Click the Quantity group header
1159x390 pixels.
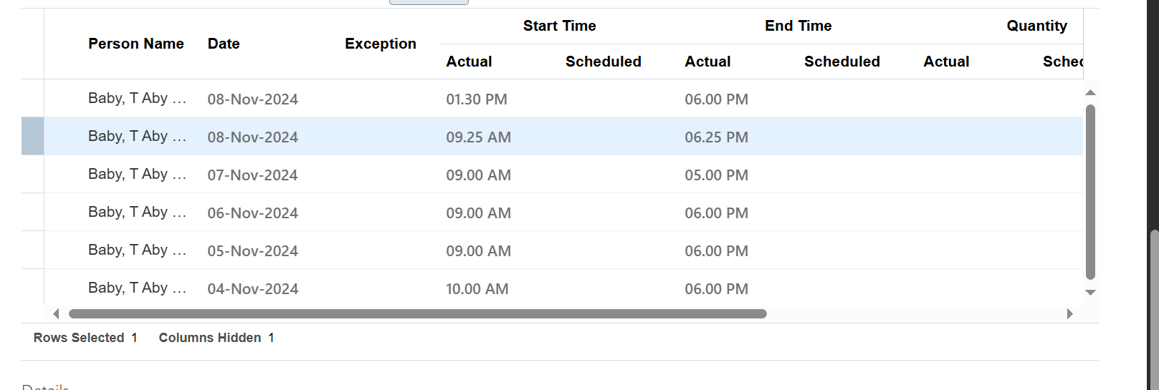(x=1036, y=26)
